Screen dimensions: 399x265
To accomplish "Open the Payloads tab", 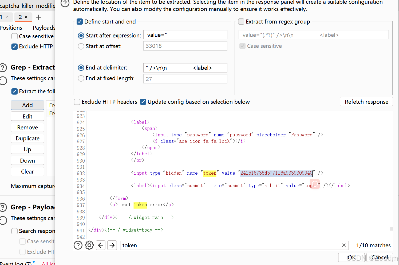I will 44,28.
